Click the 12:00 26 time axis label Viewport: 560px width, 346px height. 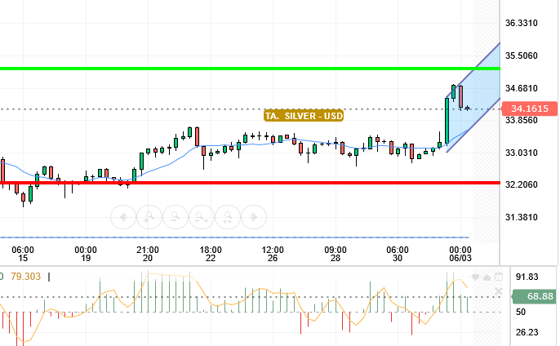pyautogui.click(x=273, y=254)
